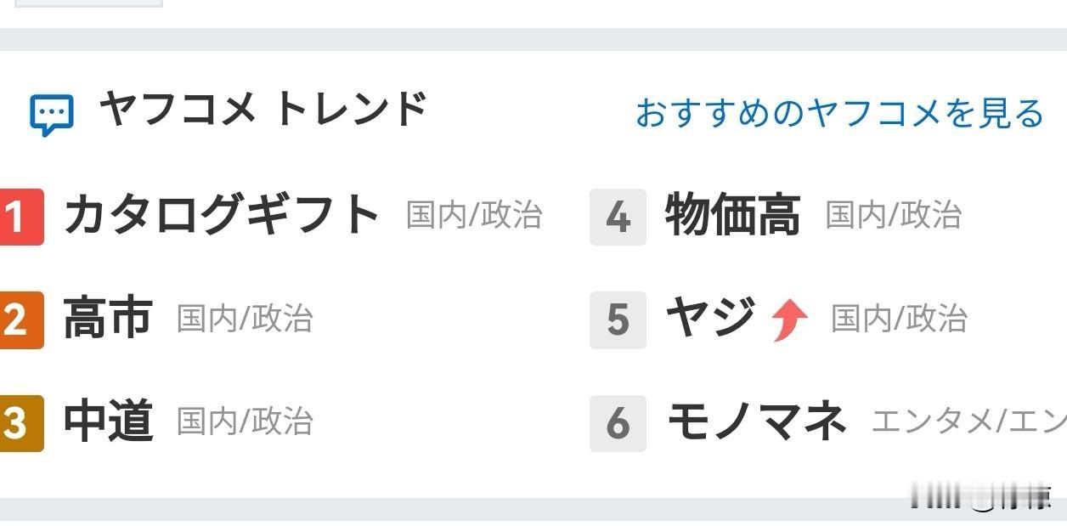Click the gold number 3 rank badge
The image size is (1067, 526).
point(21,424)
